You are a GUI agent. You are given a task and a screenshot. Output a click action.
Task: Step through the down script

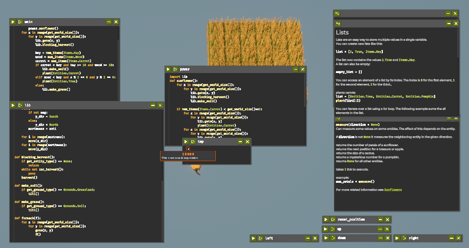tap(332, 238)
